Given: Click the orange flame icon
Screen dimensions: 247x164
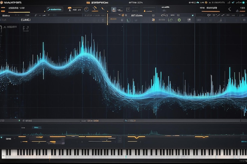Looking at the screenshot, I should coord(145,11).
